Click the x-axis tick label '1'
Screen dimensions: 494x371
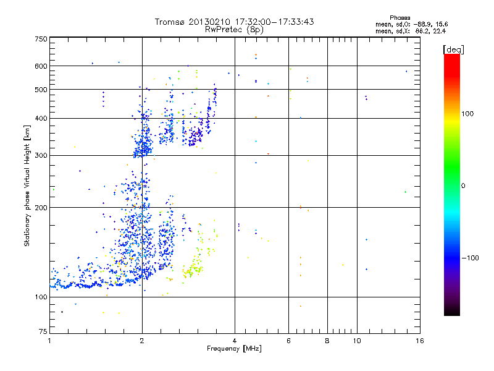pyautogui.click(x=49, y=341)
